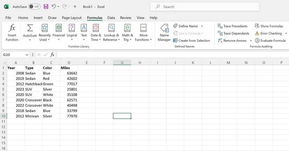Expand the Redo dropdown arrow
The height and width of the screenshot is (151, 289).
(x=69, y=7)
